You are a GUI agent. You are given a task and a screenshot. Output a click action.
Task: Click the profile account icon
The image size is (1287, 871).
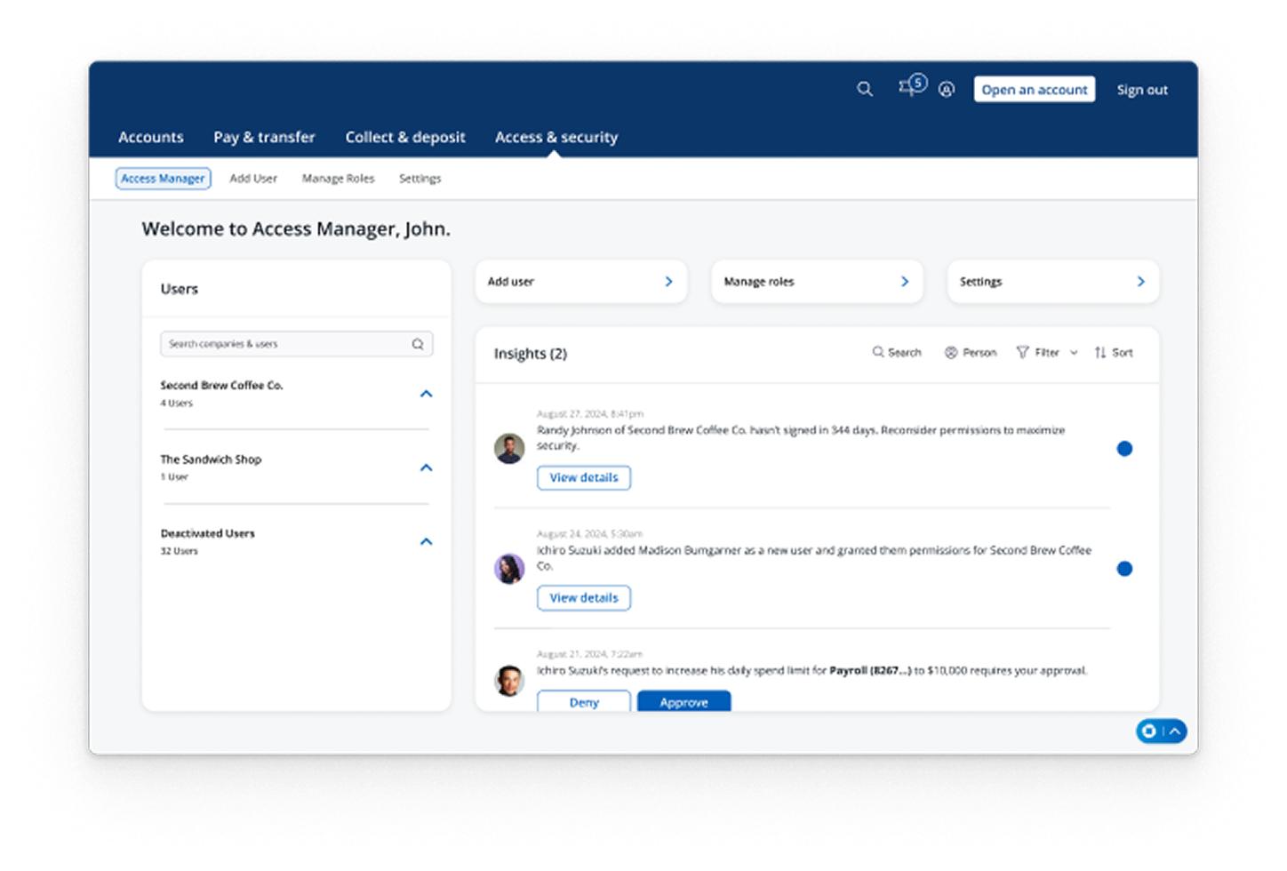coord(946,89)
